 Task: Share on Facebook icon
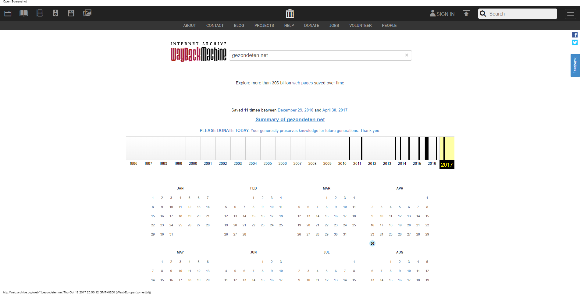point(575,35)
